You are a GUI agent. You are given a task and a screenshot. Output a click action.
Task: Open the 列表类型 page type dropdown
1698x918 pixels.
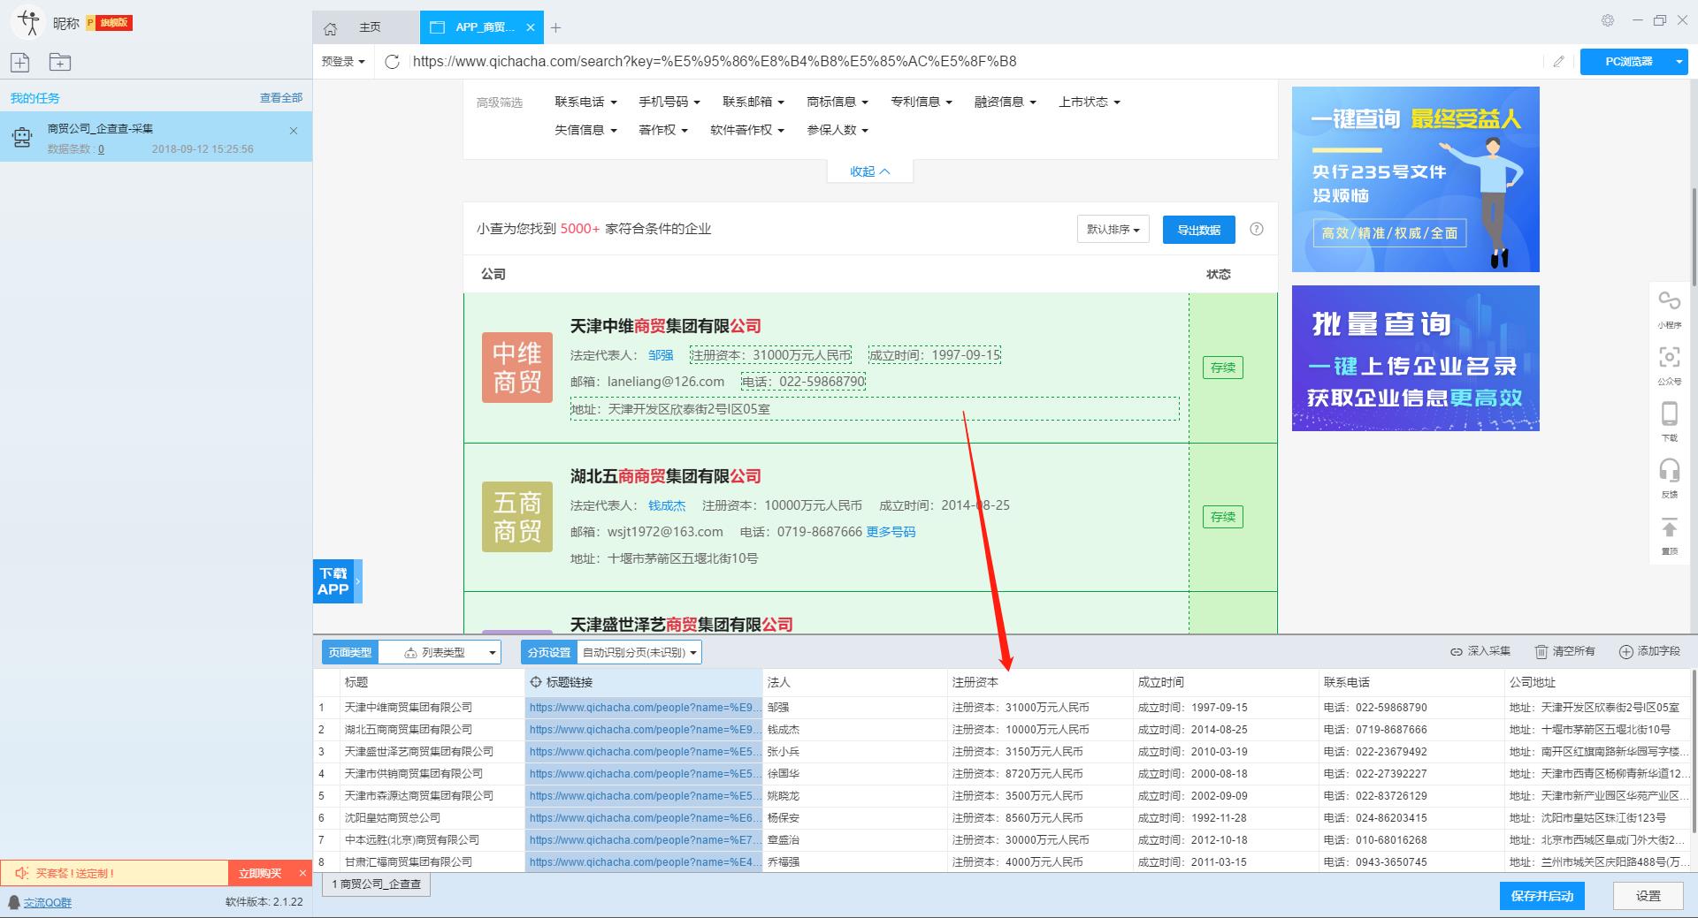(x=440, y=652)
